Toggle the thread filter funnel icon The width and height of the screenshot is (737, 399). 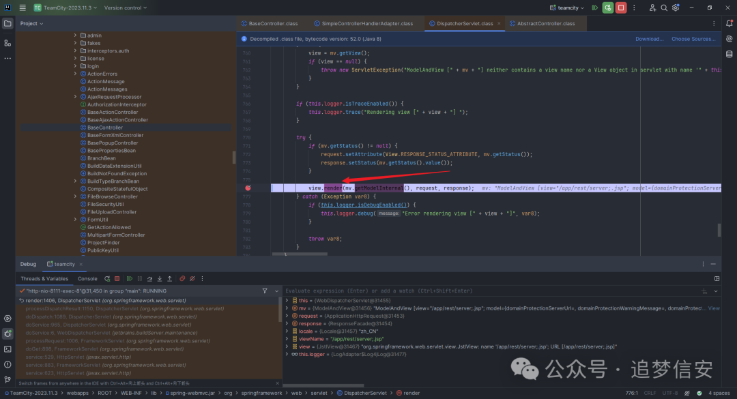pos(265,291)
